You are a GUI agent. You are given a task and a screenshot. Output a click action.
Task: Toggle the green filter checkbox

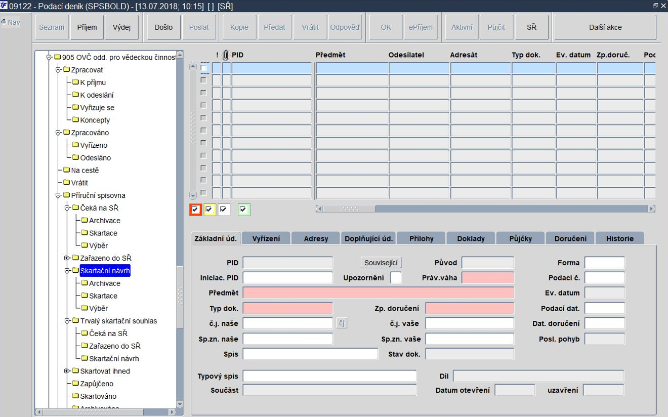(244, 210)
